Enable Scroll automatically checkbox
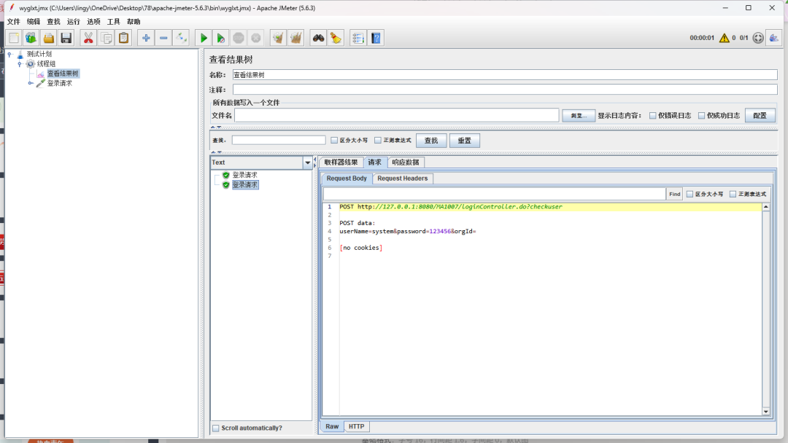 [x=215, y=428]
